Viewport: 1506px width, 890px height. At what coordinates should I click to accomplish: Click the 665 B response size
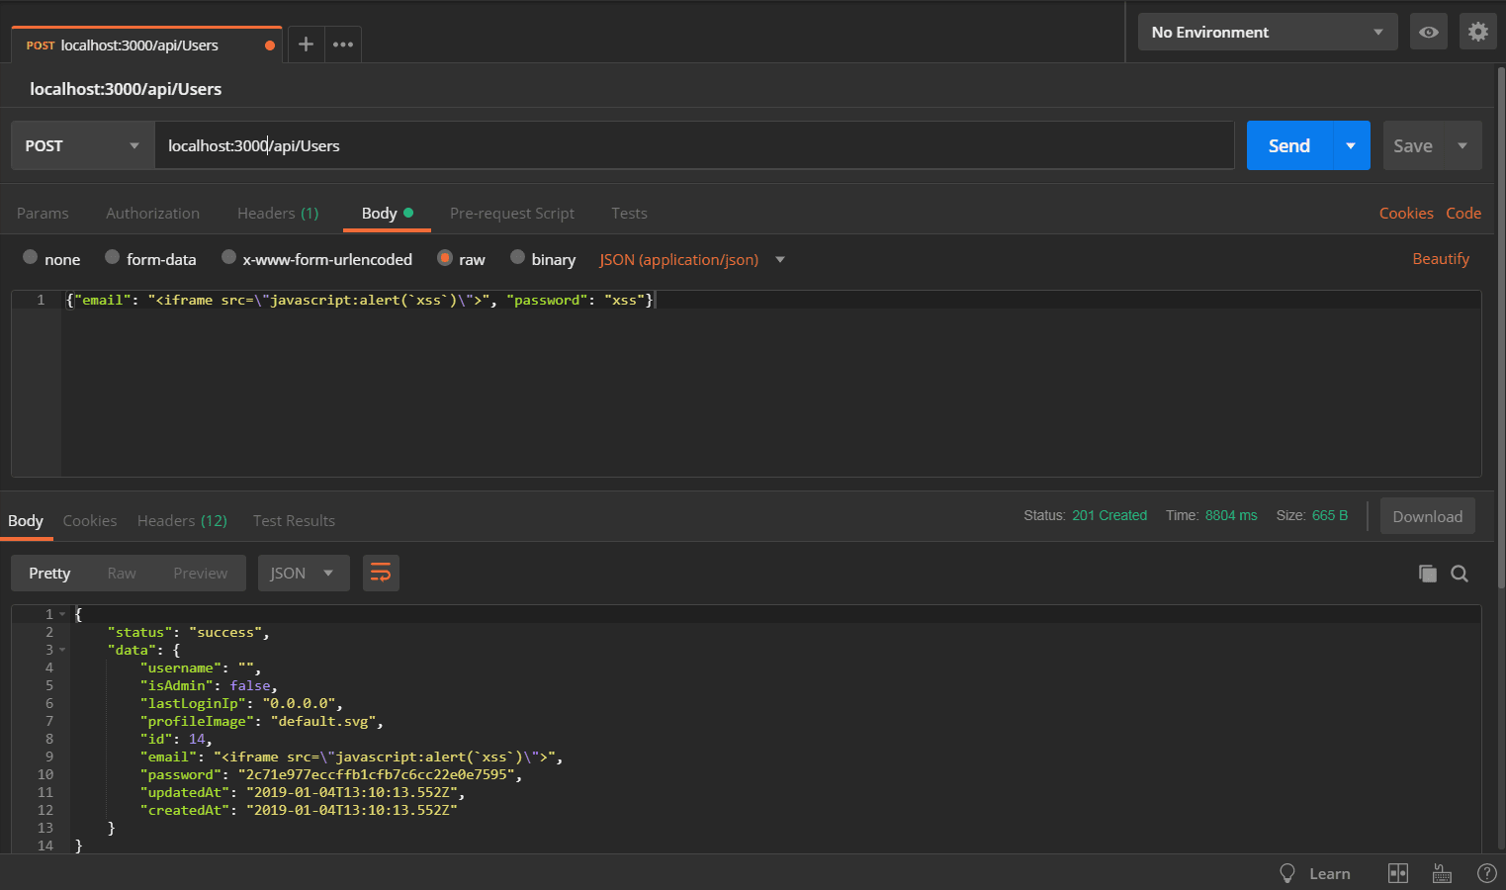click(1330, 515)
